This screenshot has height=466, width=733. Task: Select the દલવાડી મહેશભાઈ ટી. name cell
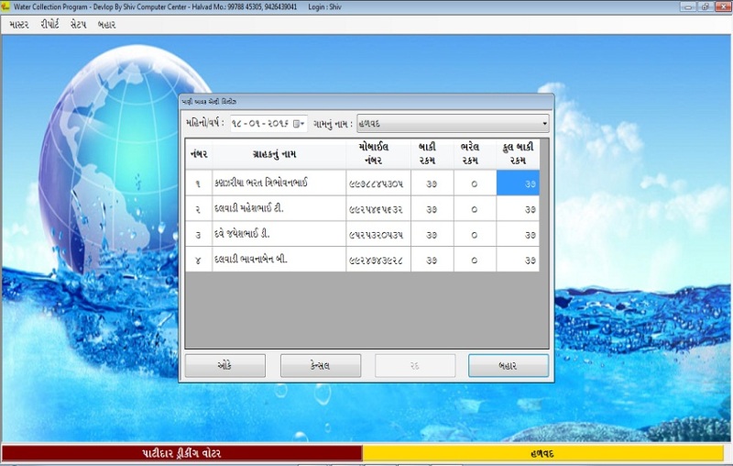(279, 208)
